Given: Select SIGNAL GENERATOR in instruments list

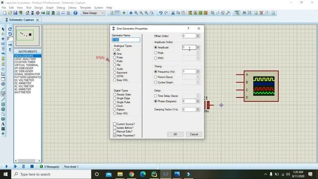Looking at the screenshot, I should (x=27, y=74).
